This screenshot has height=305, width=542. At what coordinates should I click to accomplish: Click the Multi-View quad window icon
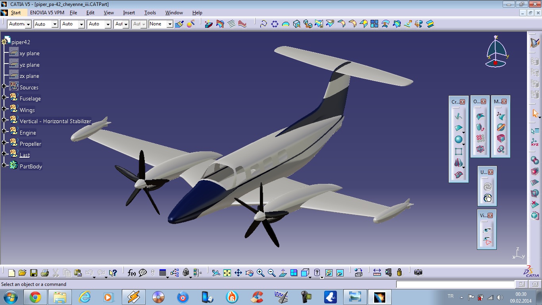pos(294,273)
